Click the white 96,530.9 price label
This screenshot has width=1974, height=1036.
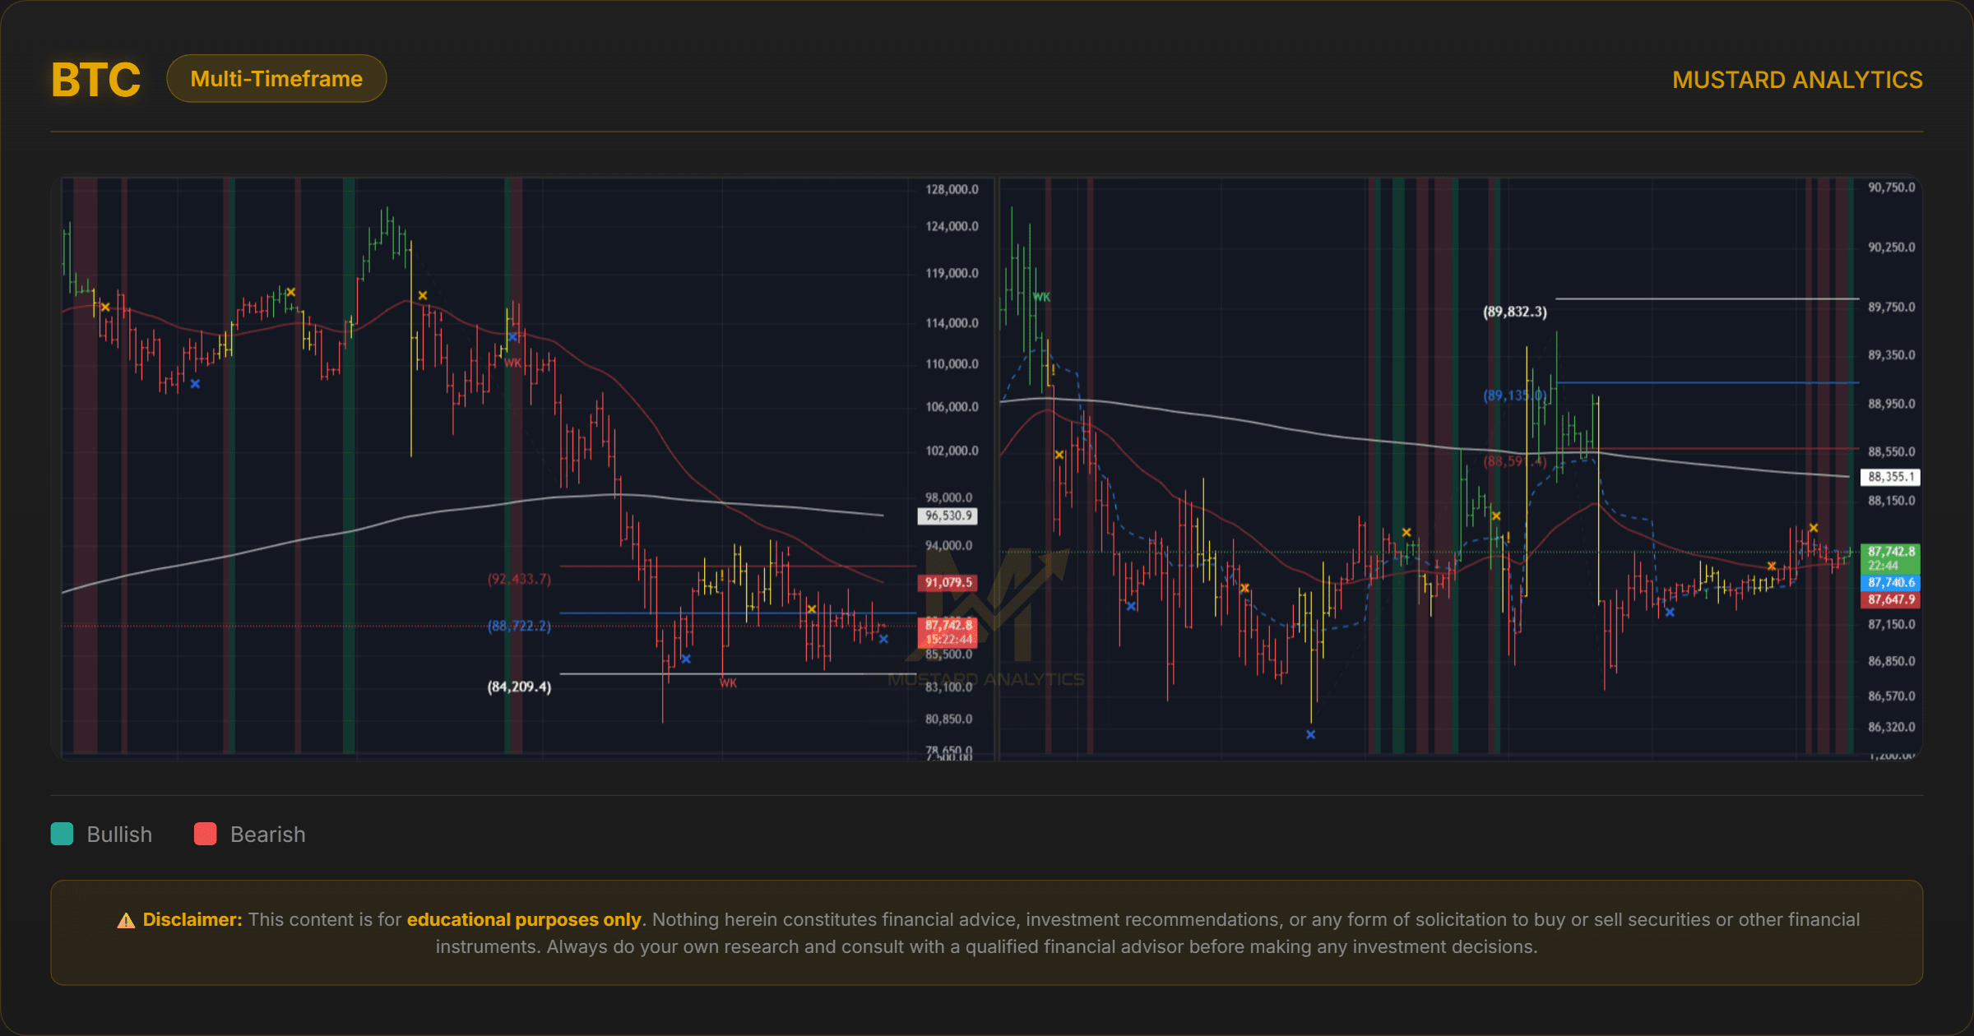(948, 516)
